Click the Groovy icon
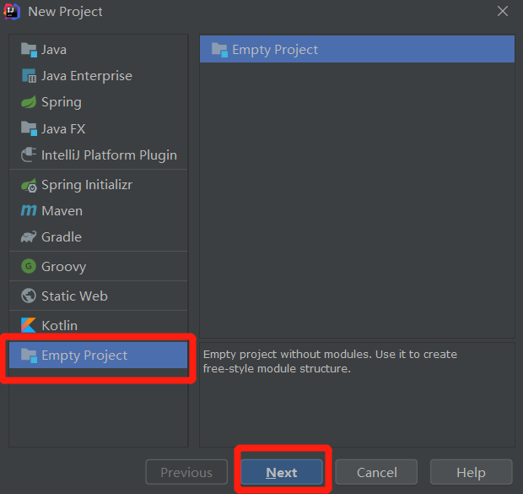The width and height of the screenshot is (523, 494). pyautogui.click(x=29, y=266)
